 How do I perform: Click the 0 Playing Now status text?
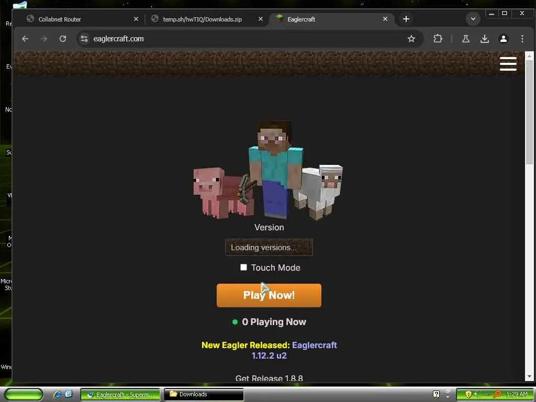274,322
